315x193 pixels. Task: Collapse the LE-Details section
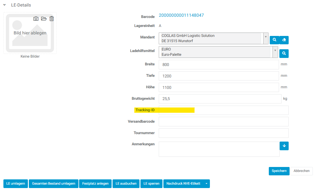[5, 5]
